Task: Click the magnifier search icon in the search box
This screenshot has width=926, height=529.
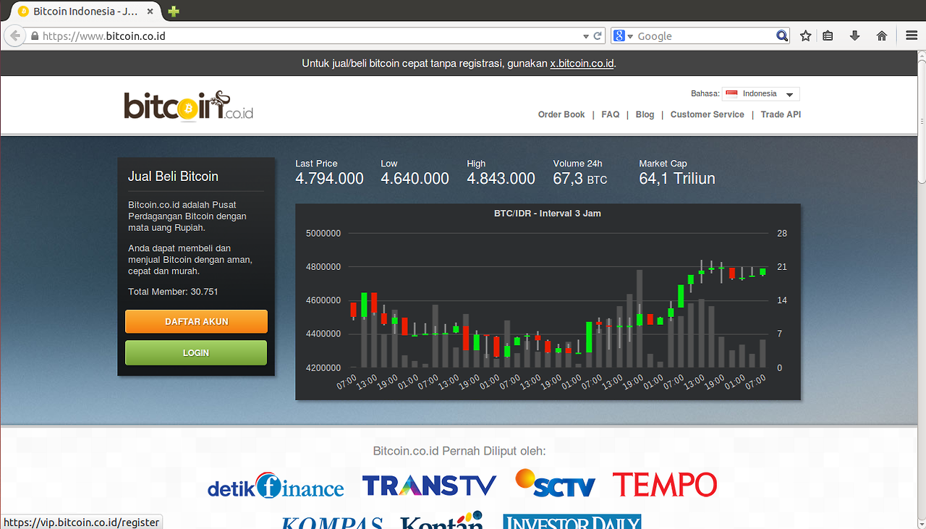Action: (782, 36)
